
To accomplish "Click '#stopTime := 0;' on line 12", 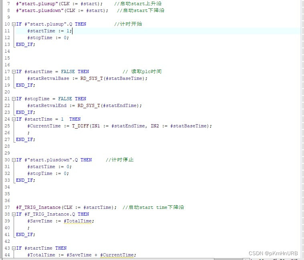I will tap(48, 38).
